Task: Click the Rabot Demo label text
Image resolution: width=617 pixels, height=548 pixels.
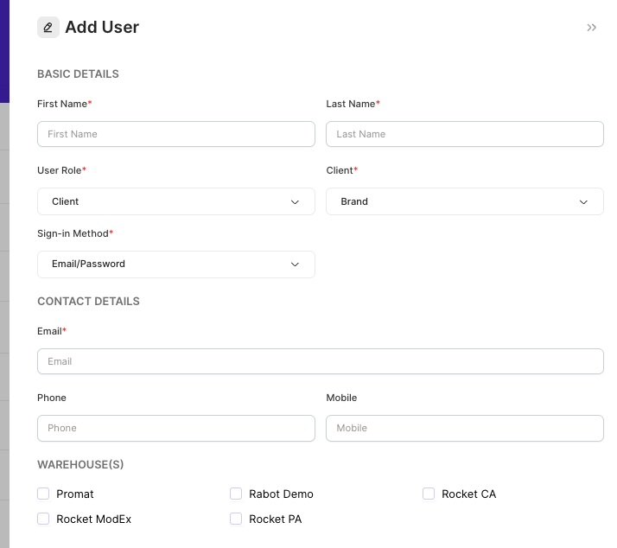Action: [x=282, y=494]
